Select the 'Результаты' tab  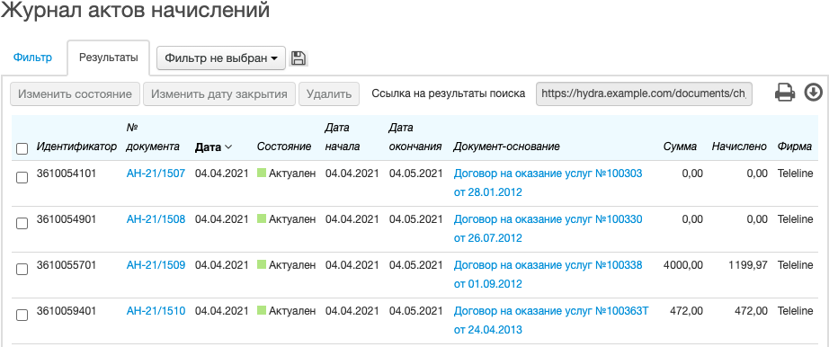[109, 58]
